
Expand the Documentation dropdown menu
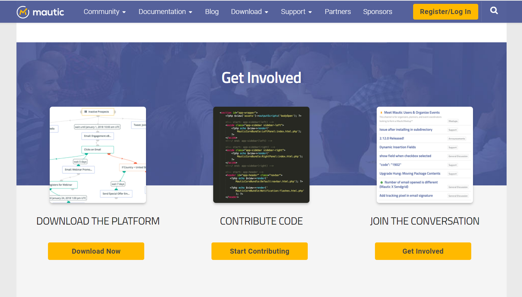point(165,12)
